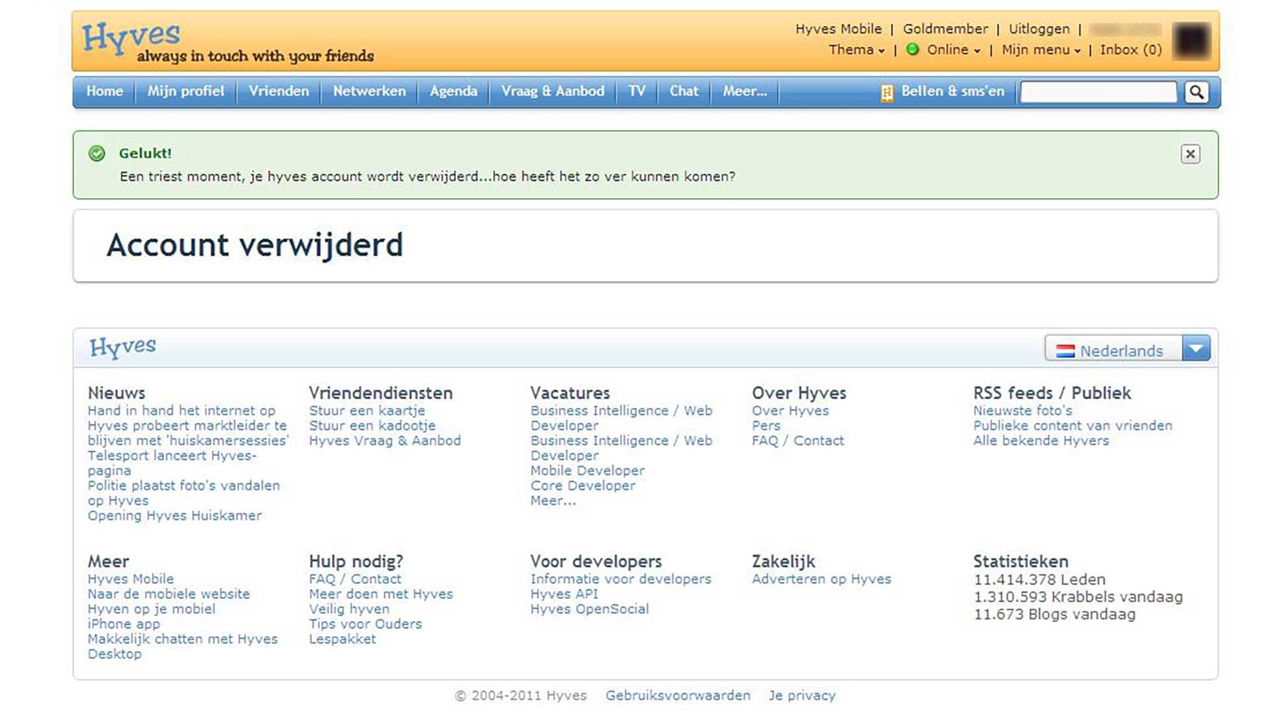Click the green Online status indicator
This screenshot has height=715, width=1272.
912,50
